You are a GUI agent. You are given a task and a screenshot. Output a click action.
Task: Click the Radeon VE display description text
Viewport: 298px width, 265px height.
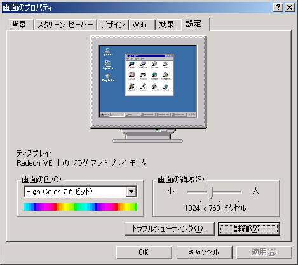[x=81, y=163]
